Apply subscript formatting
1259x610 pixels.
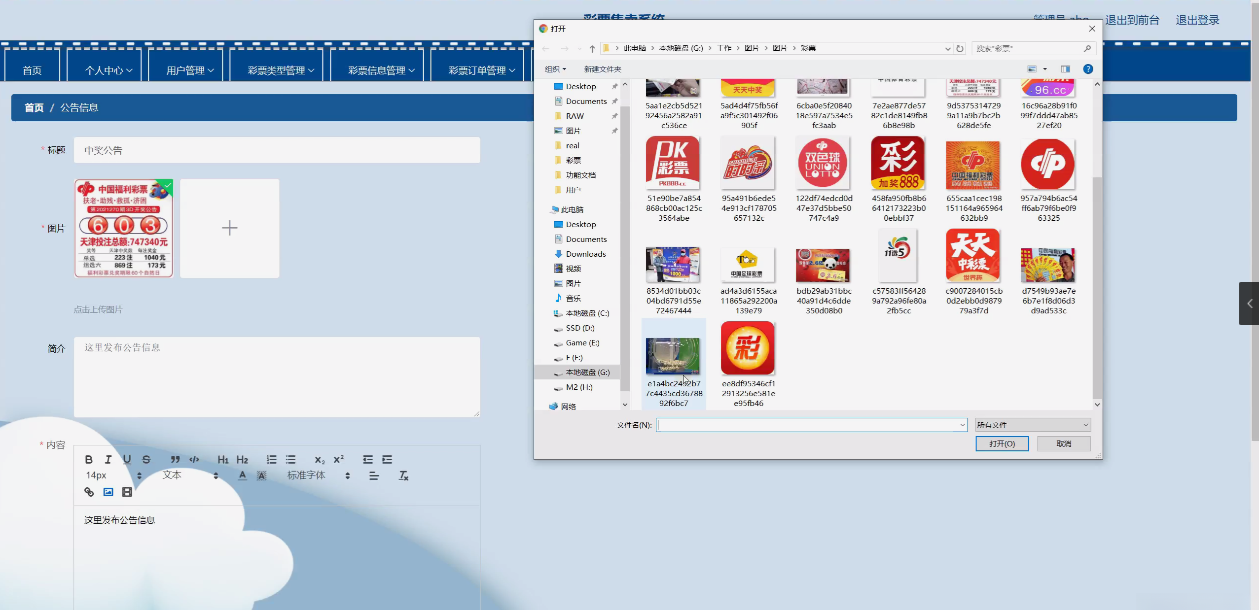[x=320, y=459]
